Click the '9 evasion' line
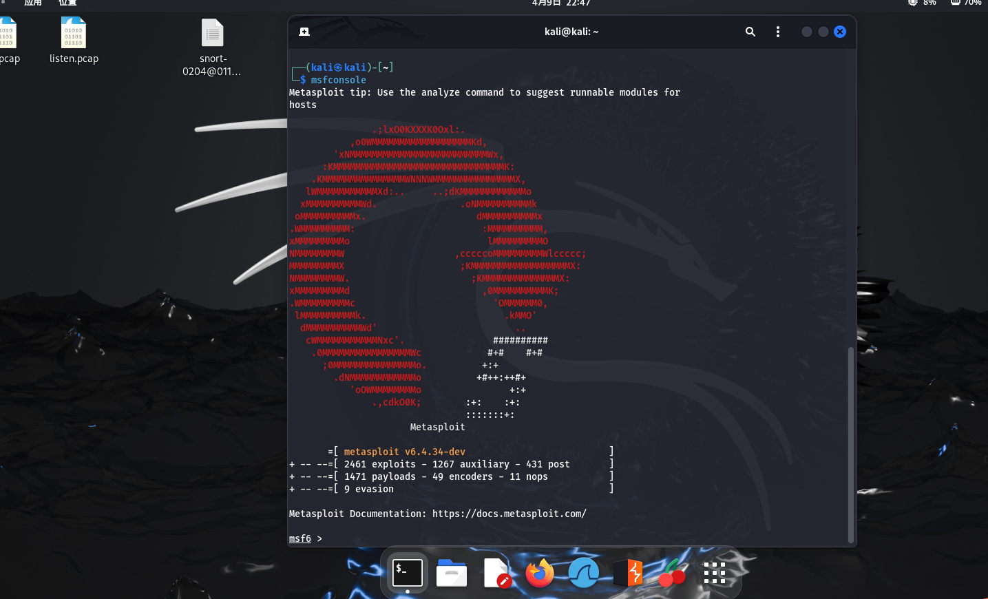988x599 pixels. [x=451, y=489]
